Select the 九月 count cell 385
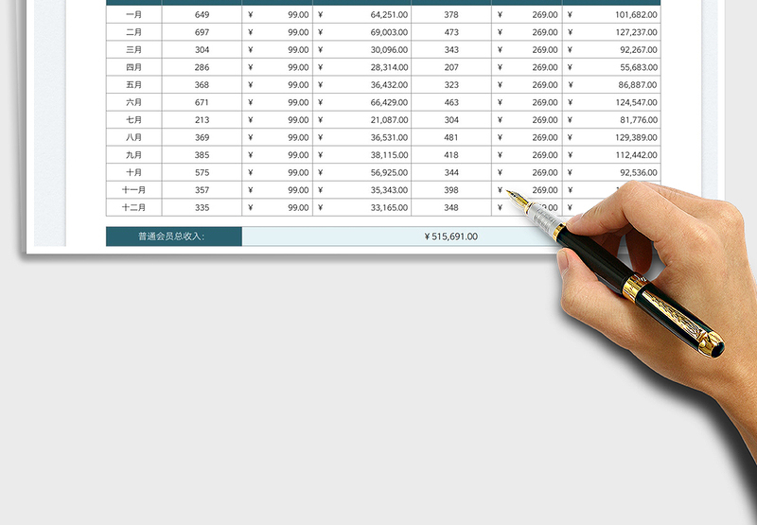This screenshot has width=757, height=525. (202, 155)
